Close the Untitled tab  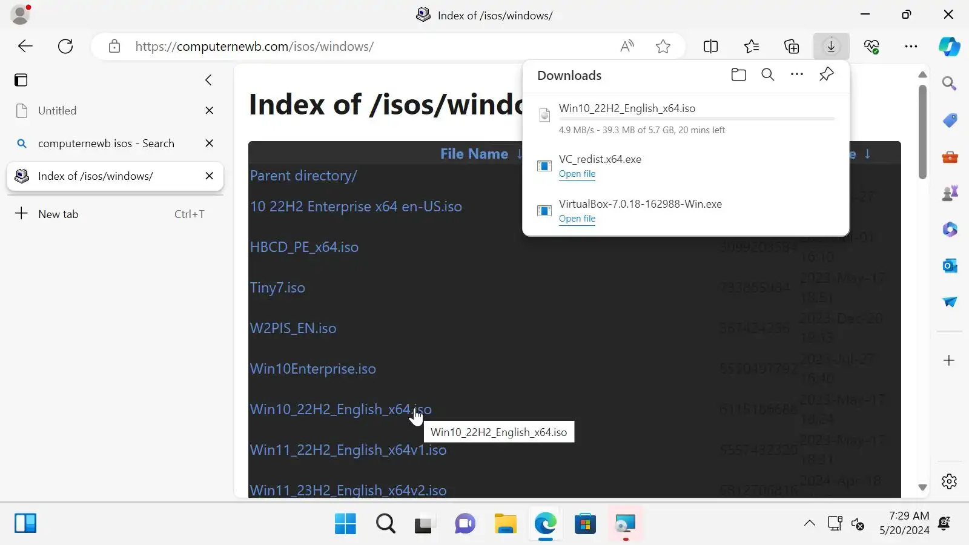[x=210, y=110]
